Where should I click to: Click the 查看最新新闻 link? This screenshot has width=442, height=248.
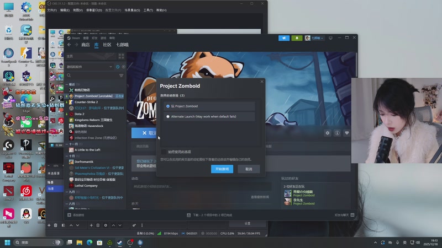[260, 197]
